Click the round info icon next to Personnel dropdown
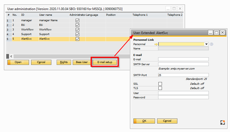 coord(211,44)
